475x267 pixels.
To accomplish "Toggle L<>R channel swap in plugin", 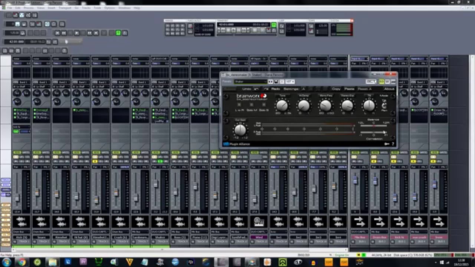I will tap(240, 105).
